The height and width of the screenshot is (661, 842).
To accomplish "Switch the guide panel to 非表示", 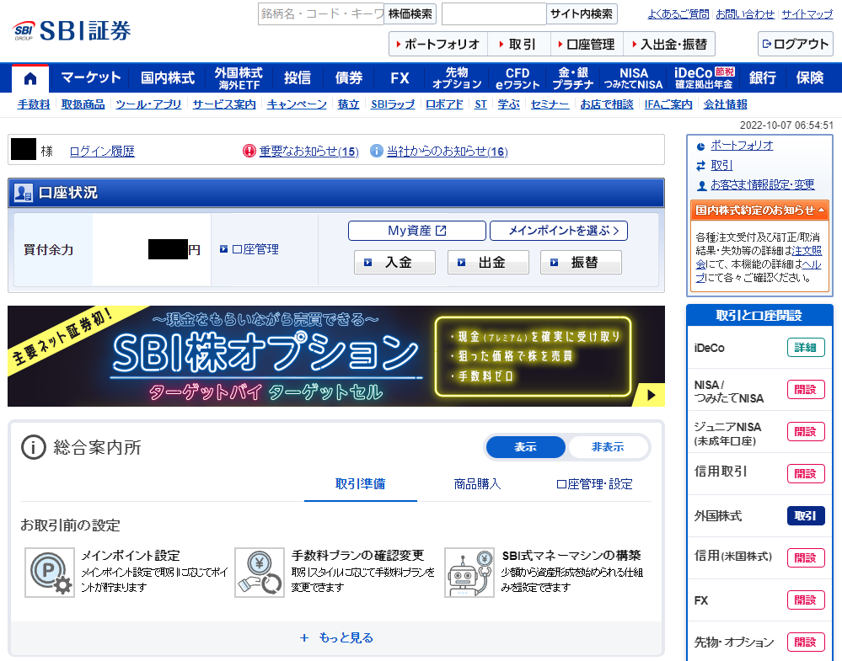I will 609,447.
